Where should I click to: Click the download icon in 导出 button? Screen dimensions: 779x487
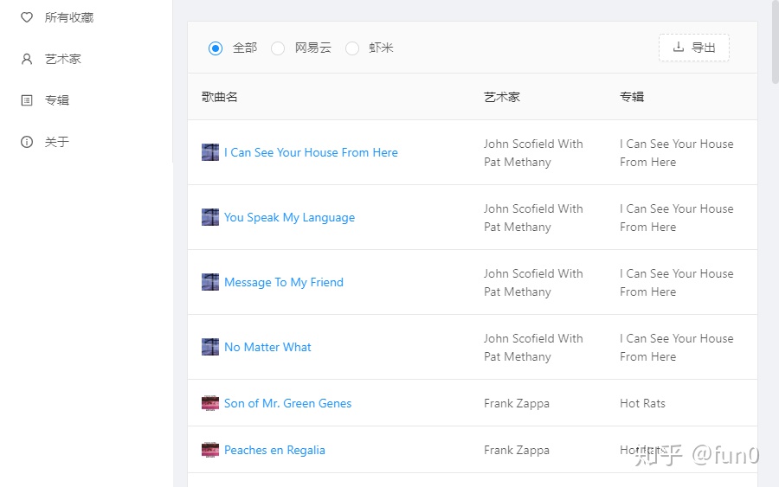click(678, 48)
